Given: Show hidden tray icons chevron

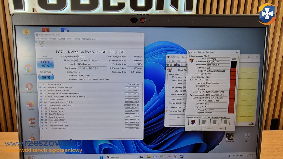Looking at the screenshot, I should 225,156.
